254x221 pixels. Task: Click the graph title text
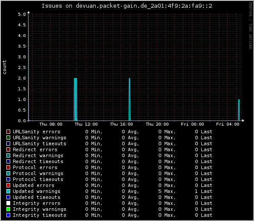[x=127, y=6]
